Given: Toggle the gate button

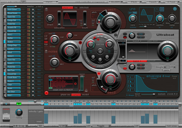Looking at the screenshot, I should 166,70.
